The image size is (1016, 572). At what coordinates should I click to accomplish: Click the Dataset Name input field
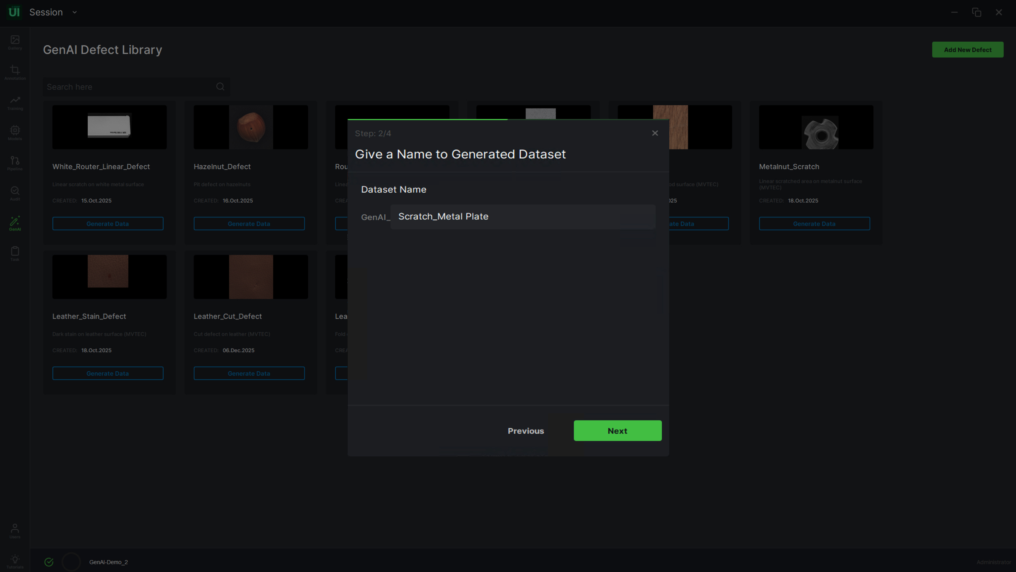[x=522, y=216]
